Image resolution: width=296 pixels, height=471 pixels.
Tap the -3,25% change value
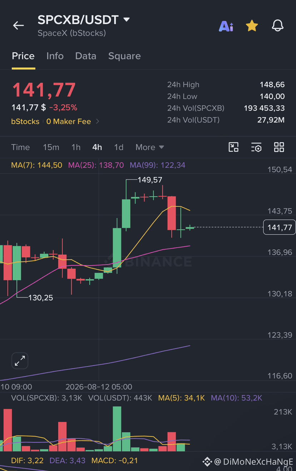[x=63, y=108]
